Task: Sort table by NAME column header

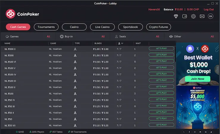Action: tap(7, 43)
